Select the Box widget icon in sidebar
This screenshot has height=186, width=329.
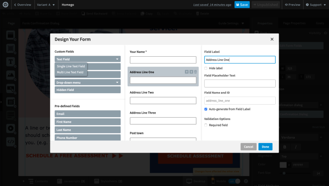click(x=11, y=49)
